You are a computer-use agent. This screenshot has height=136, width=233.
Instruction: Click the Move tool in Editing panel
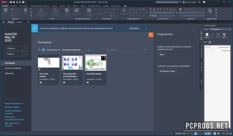tap(124, 10)
